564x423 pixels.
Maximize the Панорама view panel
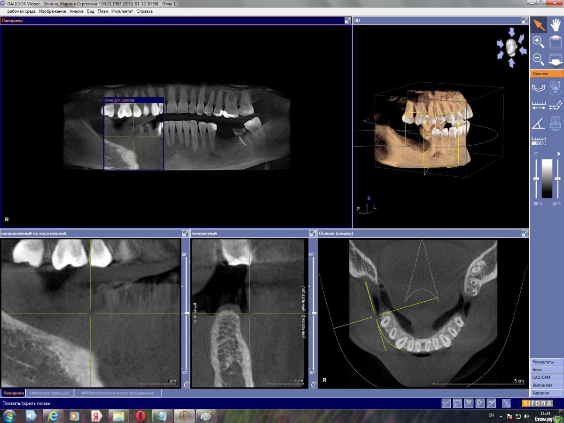(x=347, y=21)
